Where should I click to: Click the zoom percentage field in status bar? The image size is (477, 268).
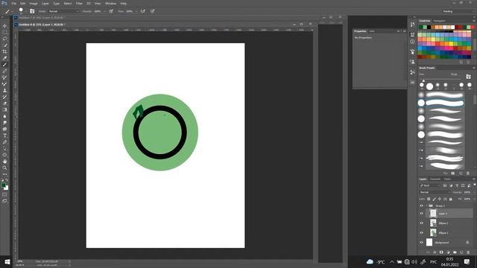pos(20,261)
